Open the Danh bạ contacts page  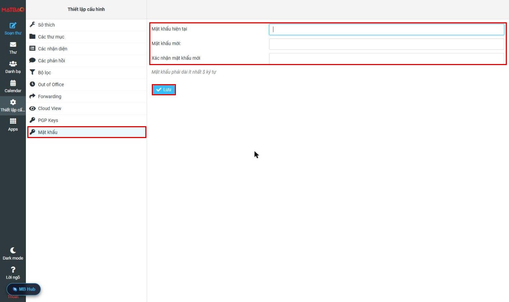[x=13, y=67]
